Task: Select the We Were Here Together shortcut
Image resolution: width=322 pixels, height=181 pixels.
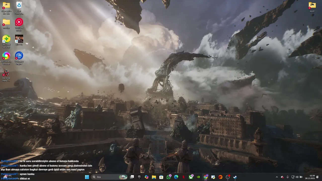Action: pos(6,75)
